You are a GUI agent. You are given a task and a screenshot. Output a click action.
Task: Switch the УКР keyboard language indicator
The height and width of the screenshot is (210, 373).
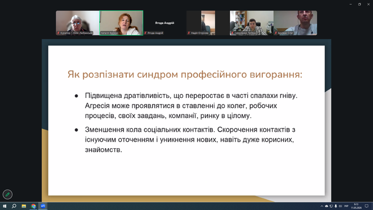tap(346, 206)
